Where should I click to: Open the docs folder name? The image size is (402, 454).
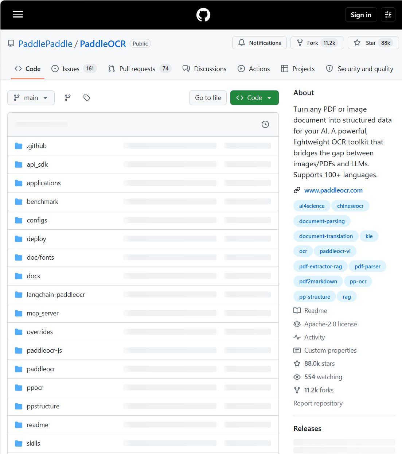coord(34,276)
